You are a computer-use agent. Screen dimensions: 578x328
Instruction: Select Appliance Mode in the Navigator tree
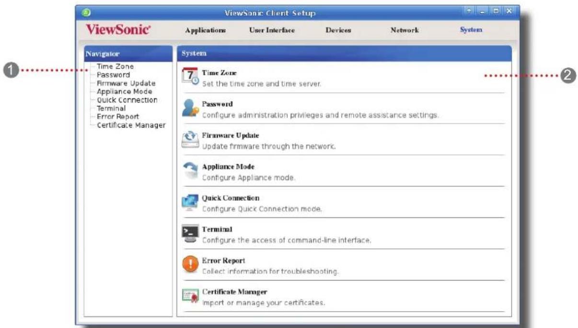pyautogui.click(x=124, y=92)
